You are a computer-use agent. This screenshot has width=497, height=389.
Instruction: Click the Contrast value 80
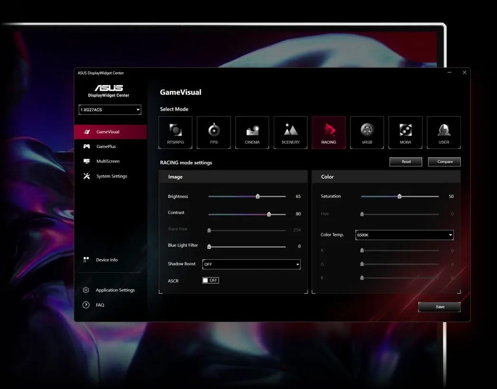(298, 214)
